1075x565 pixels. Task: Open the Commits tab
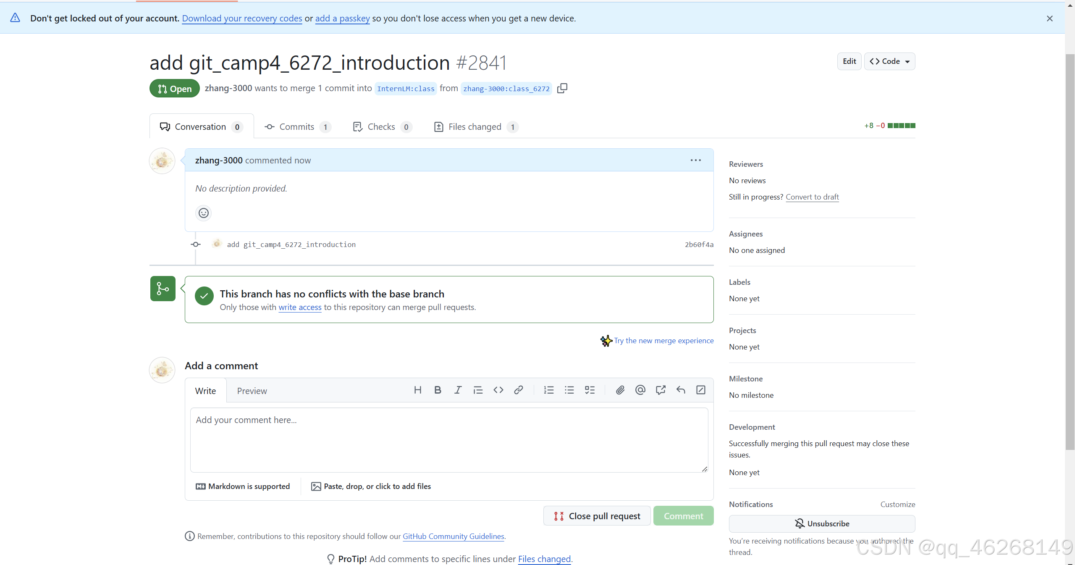tap(297, 127)
